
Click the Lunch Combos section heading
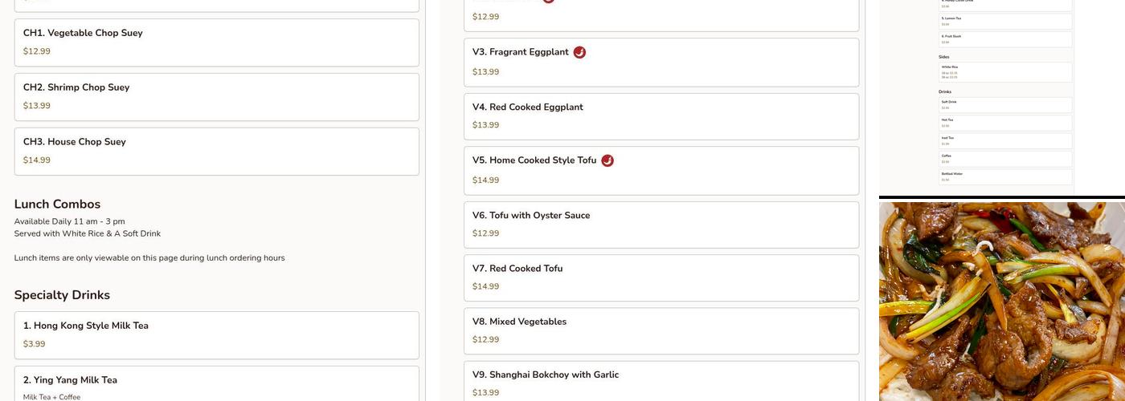(57, 205)
